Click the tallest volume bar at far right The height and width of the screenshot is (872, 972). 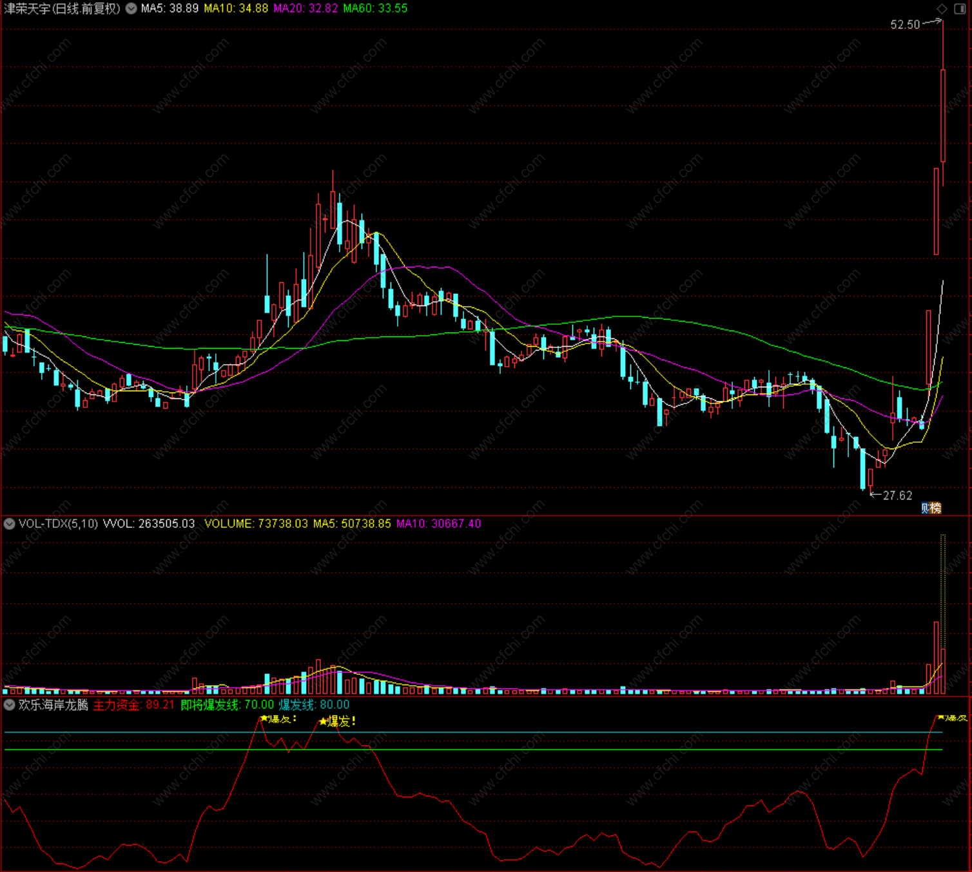pyautogui.click(x=943, y=614)
